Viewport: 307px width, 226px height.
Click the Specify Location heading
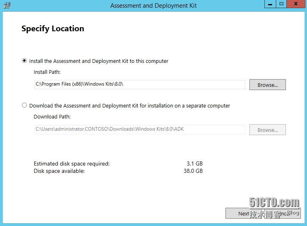point(53,28)
